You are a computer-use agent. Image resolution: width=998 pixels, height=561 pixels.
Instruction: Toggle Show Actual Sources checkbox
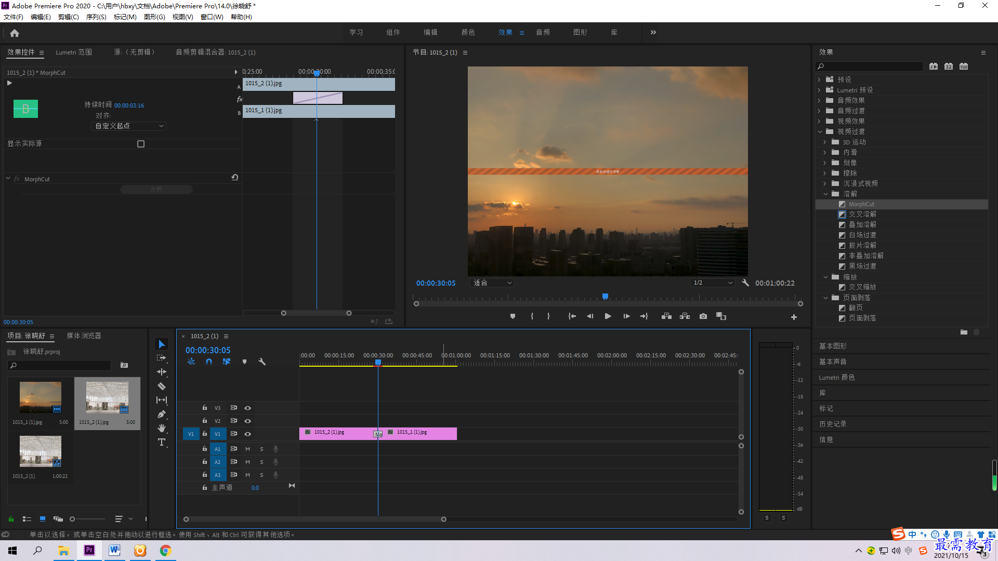[141, 144]
